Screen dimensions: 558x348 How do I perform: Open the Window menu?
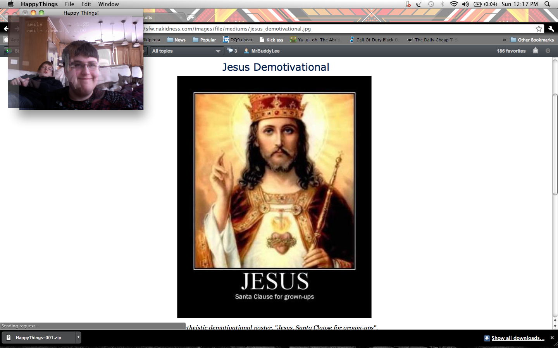(x=108, y=4)
